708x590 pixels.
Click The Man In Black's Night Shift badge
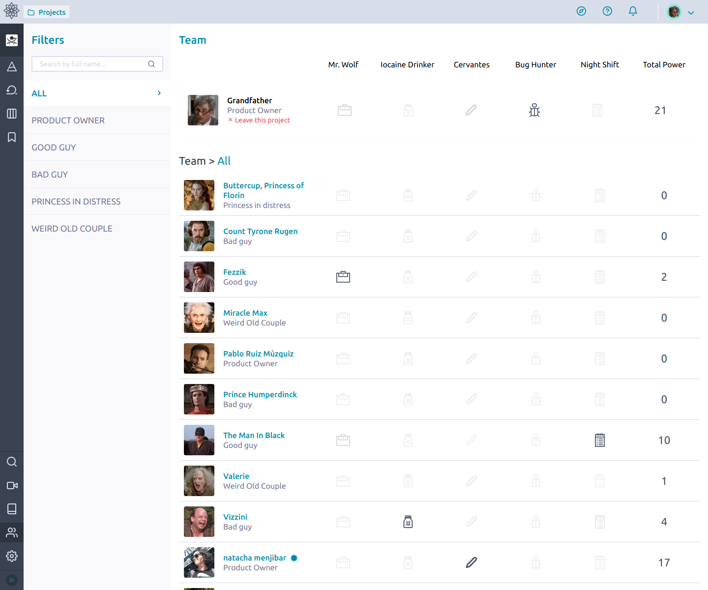point(599,440)
